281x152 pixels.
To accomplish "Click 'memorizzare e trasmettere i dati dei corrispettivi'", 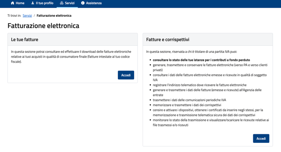I will (187, 105).
